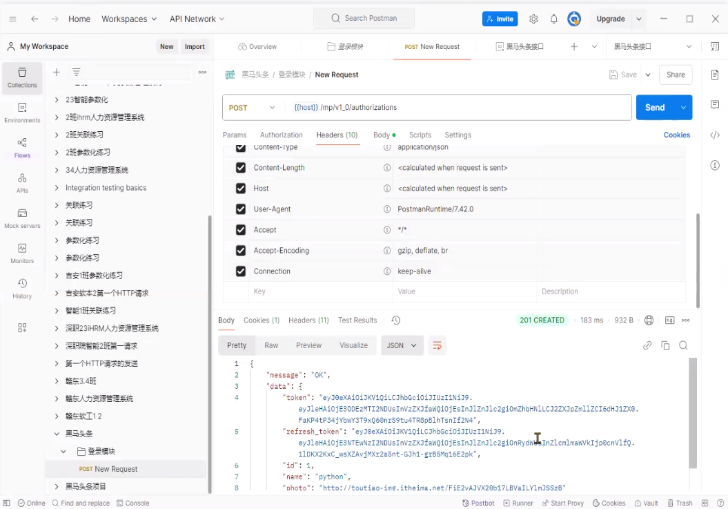Open the History sidebar panel
The image size is (728, 509).
(x=22, y=289)
